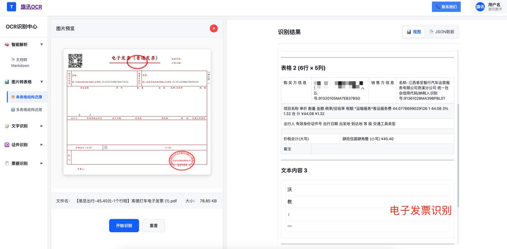Click the 智能解析 brain icon

point(7,44)
